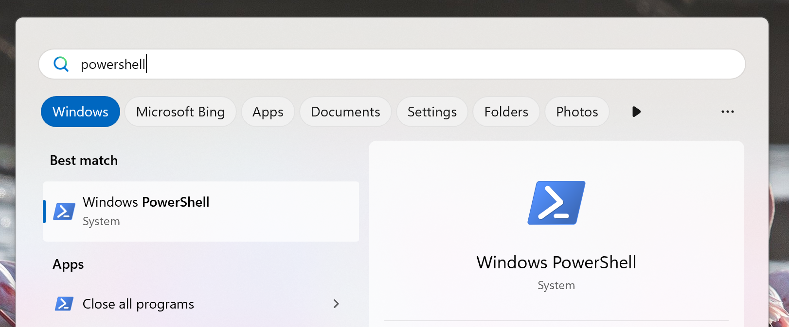Show more filters with the arrow icon

[x=636, y=112]
